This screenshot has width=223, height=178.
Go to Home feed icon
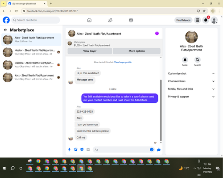(89, 20)
